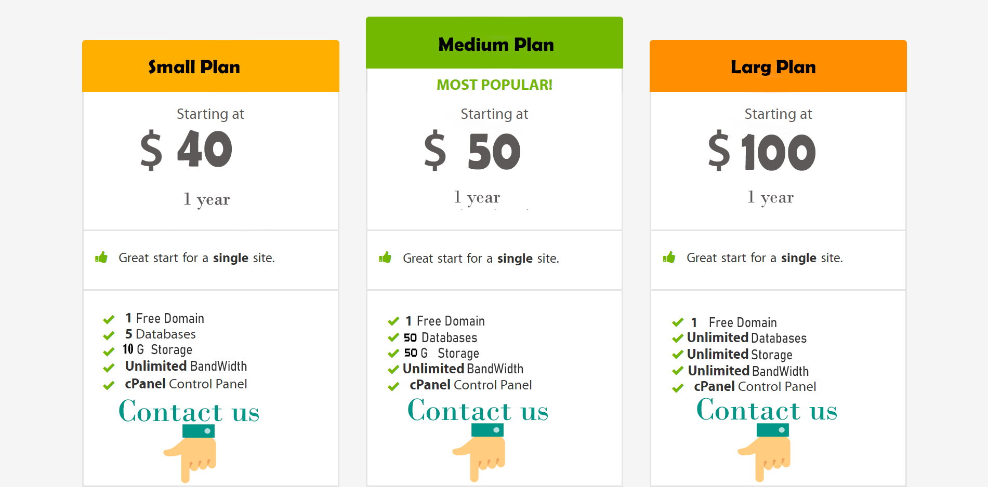Click the Medium Plan thumbs-up icon
This screenshot has height=487, width=988.
click(x=385, y=257)
